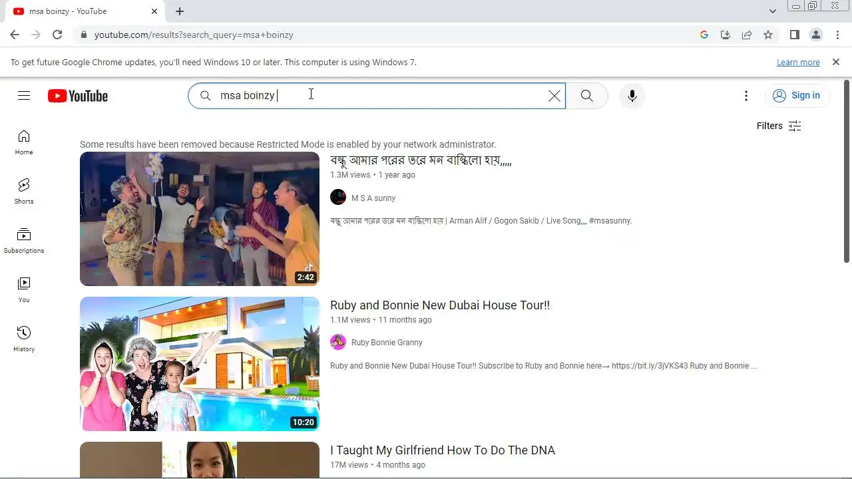Open the You section in sidebar
Image resolution: width=852 pixels, height=479 pixels.
coord(24,290)
